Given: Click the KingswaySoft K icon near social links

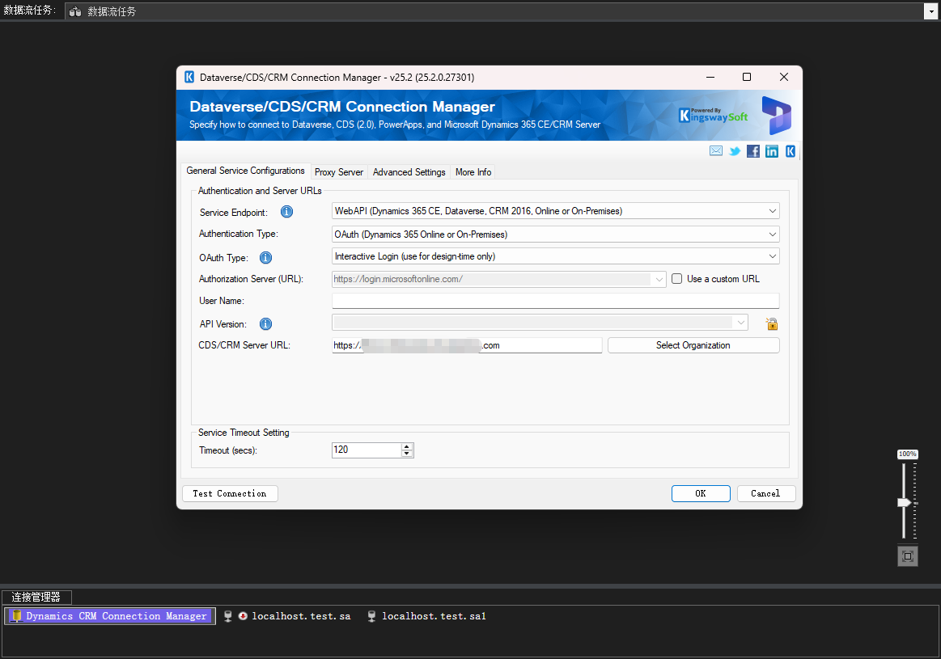Looking at the screenshot, I should [x=791, y=151].
